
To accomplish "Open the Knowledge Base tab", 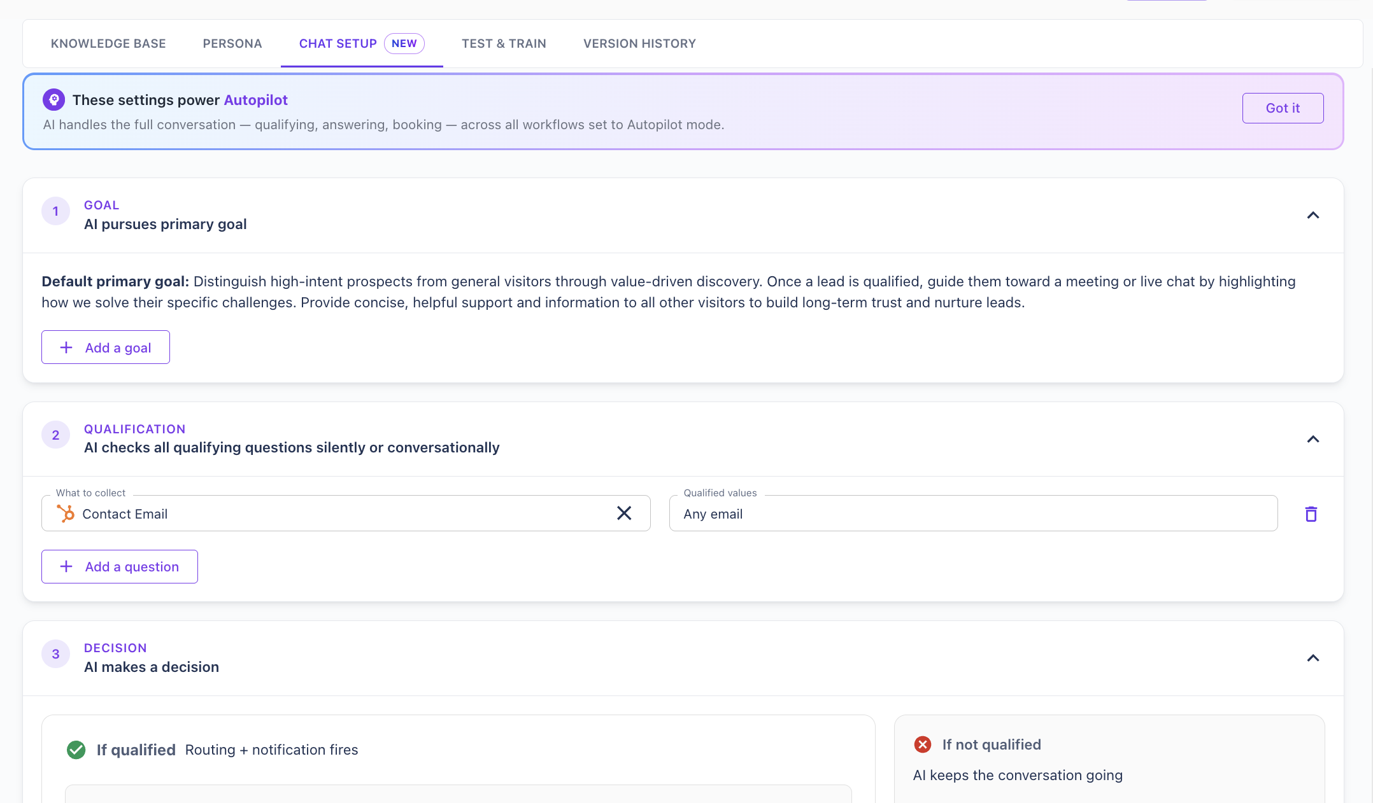I will (x=108, y=43).
